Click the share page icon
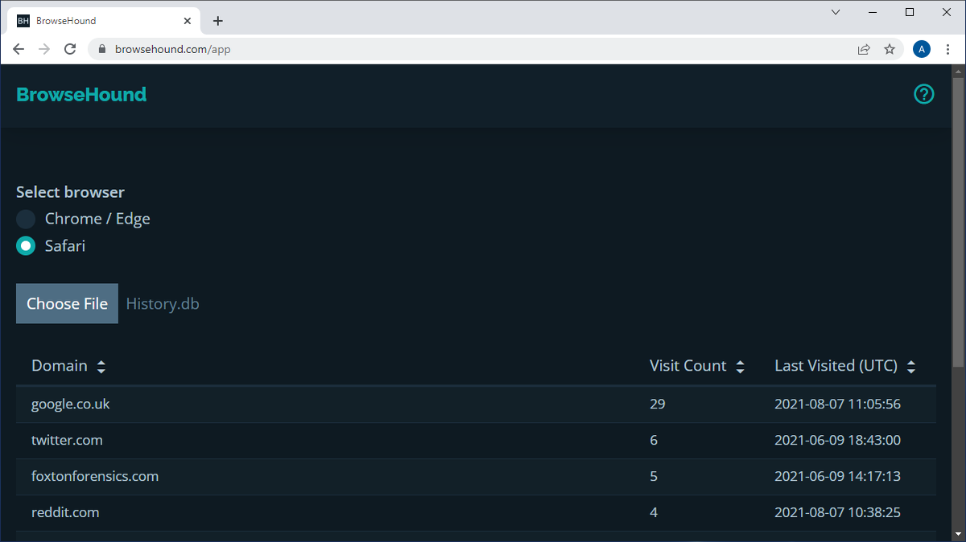The width and height of the screenshot is (966, 542). pyautogui.click(x=864, y=49)
